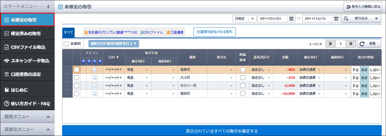Open calendar picker for end date
The image size is (386, 136).
click(336, 19)
